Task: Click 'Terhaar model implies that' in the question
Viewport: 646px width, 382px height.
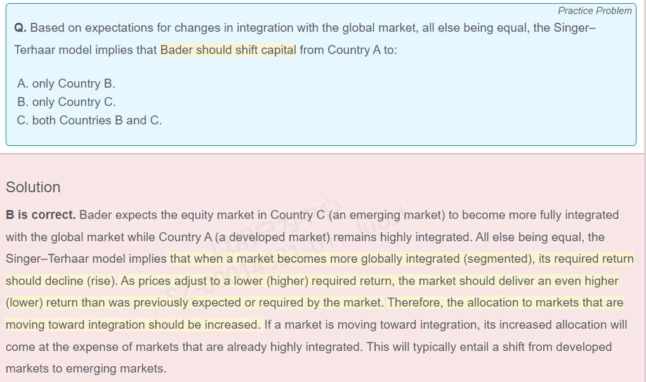Action: (x=86, y=50)
